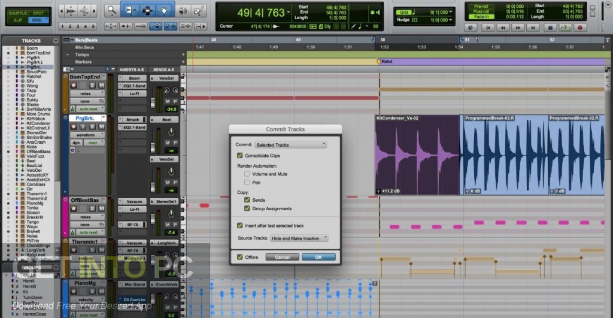Toggle Link Timeline and Edit Selection
This screenshot has width=613, height=318.
(171, 26)
